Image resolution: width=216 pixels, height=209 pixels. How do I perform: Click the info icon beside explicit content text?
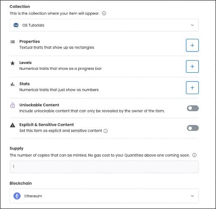click(x=105, y=131)
